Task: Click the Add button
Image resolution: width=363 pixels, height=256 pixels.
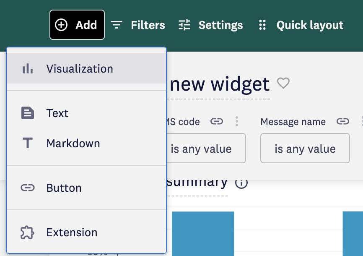Action: [77, 25]
